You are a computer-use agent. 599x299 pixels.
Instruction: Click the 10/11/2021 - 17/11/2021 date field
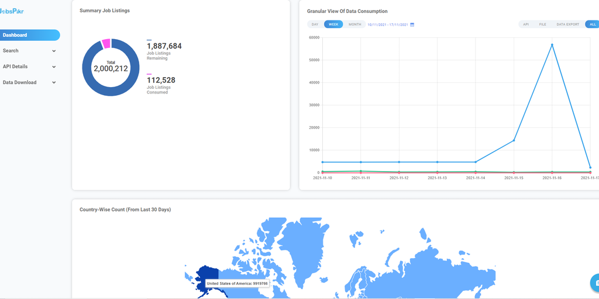[x=387, y=25]
